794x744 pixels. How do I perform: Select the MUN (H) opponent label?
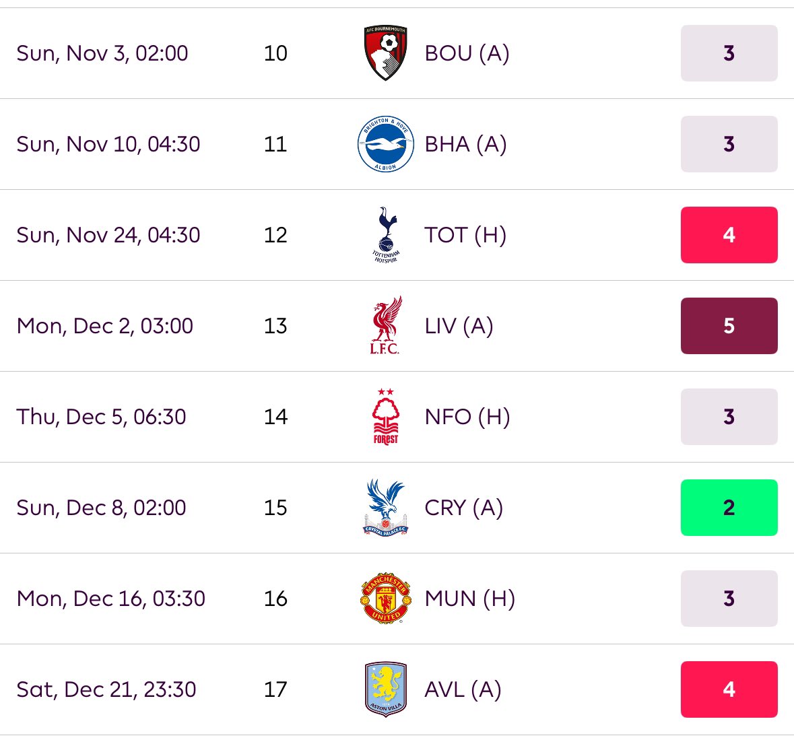tap(470, 599)
